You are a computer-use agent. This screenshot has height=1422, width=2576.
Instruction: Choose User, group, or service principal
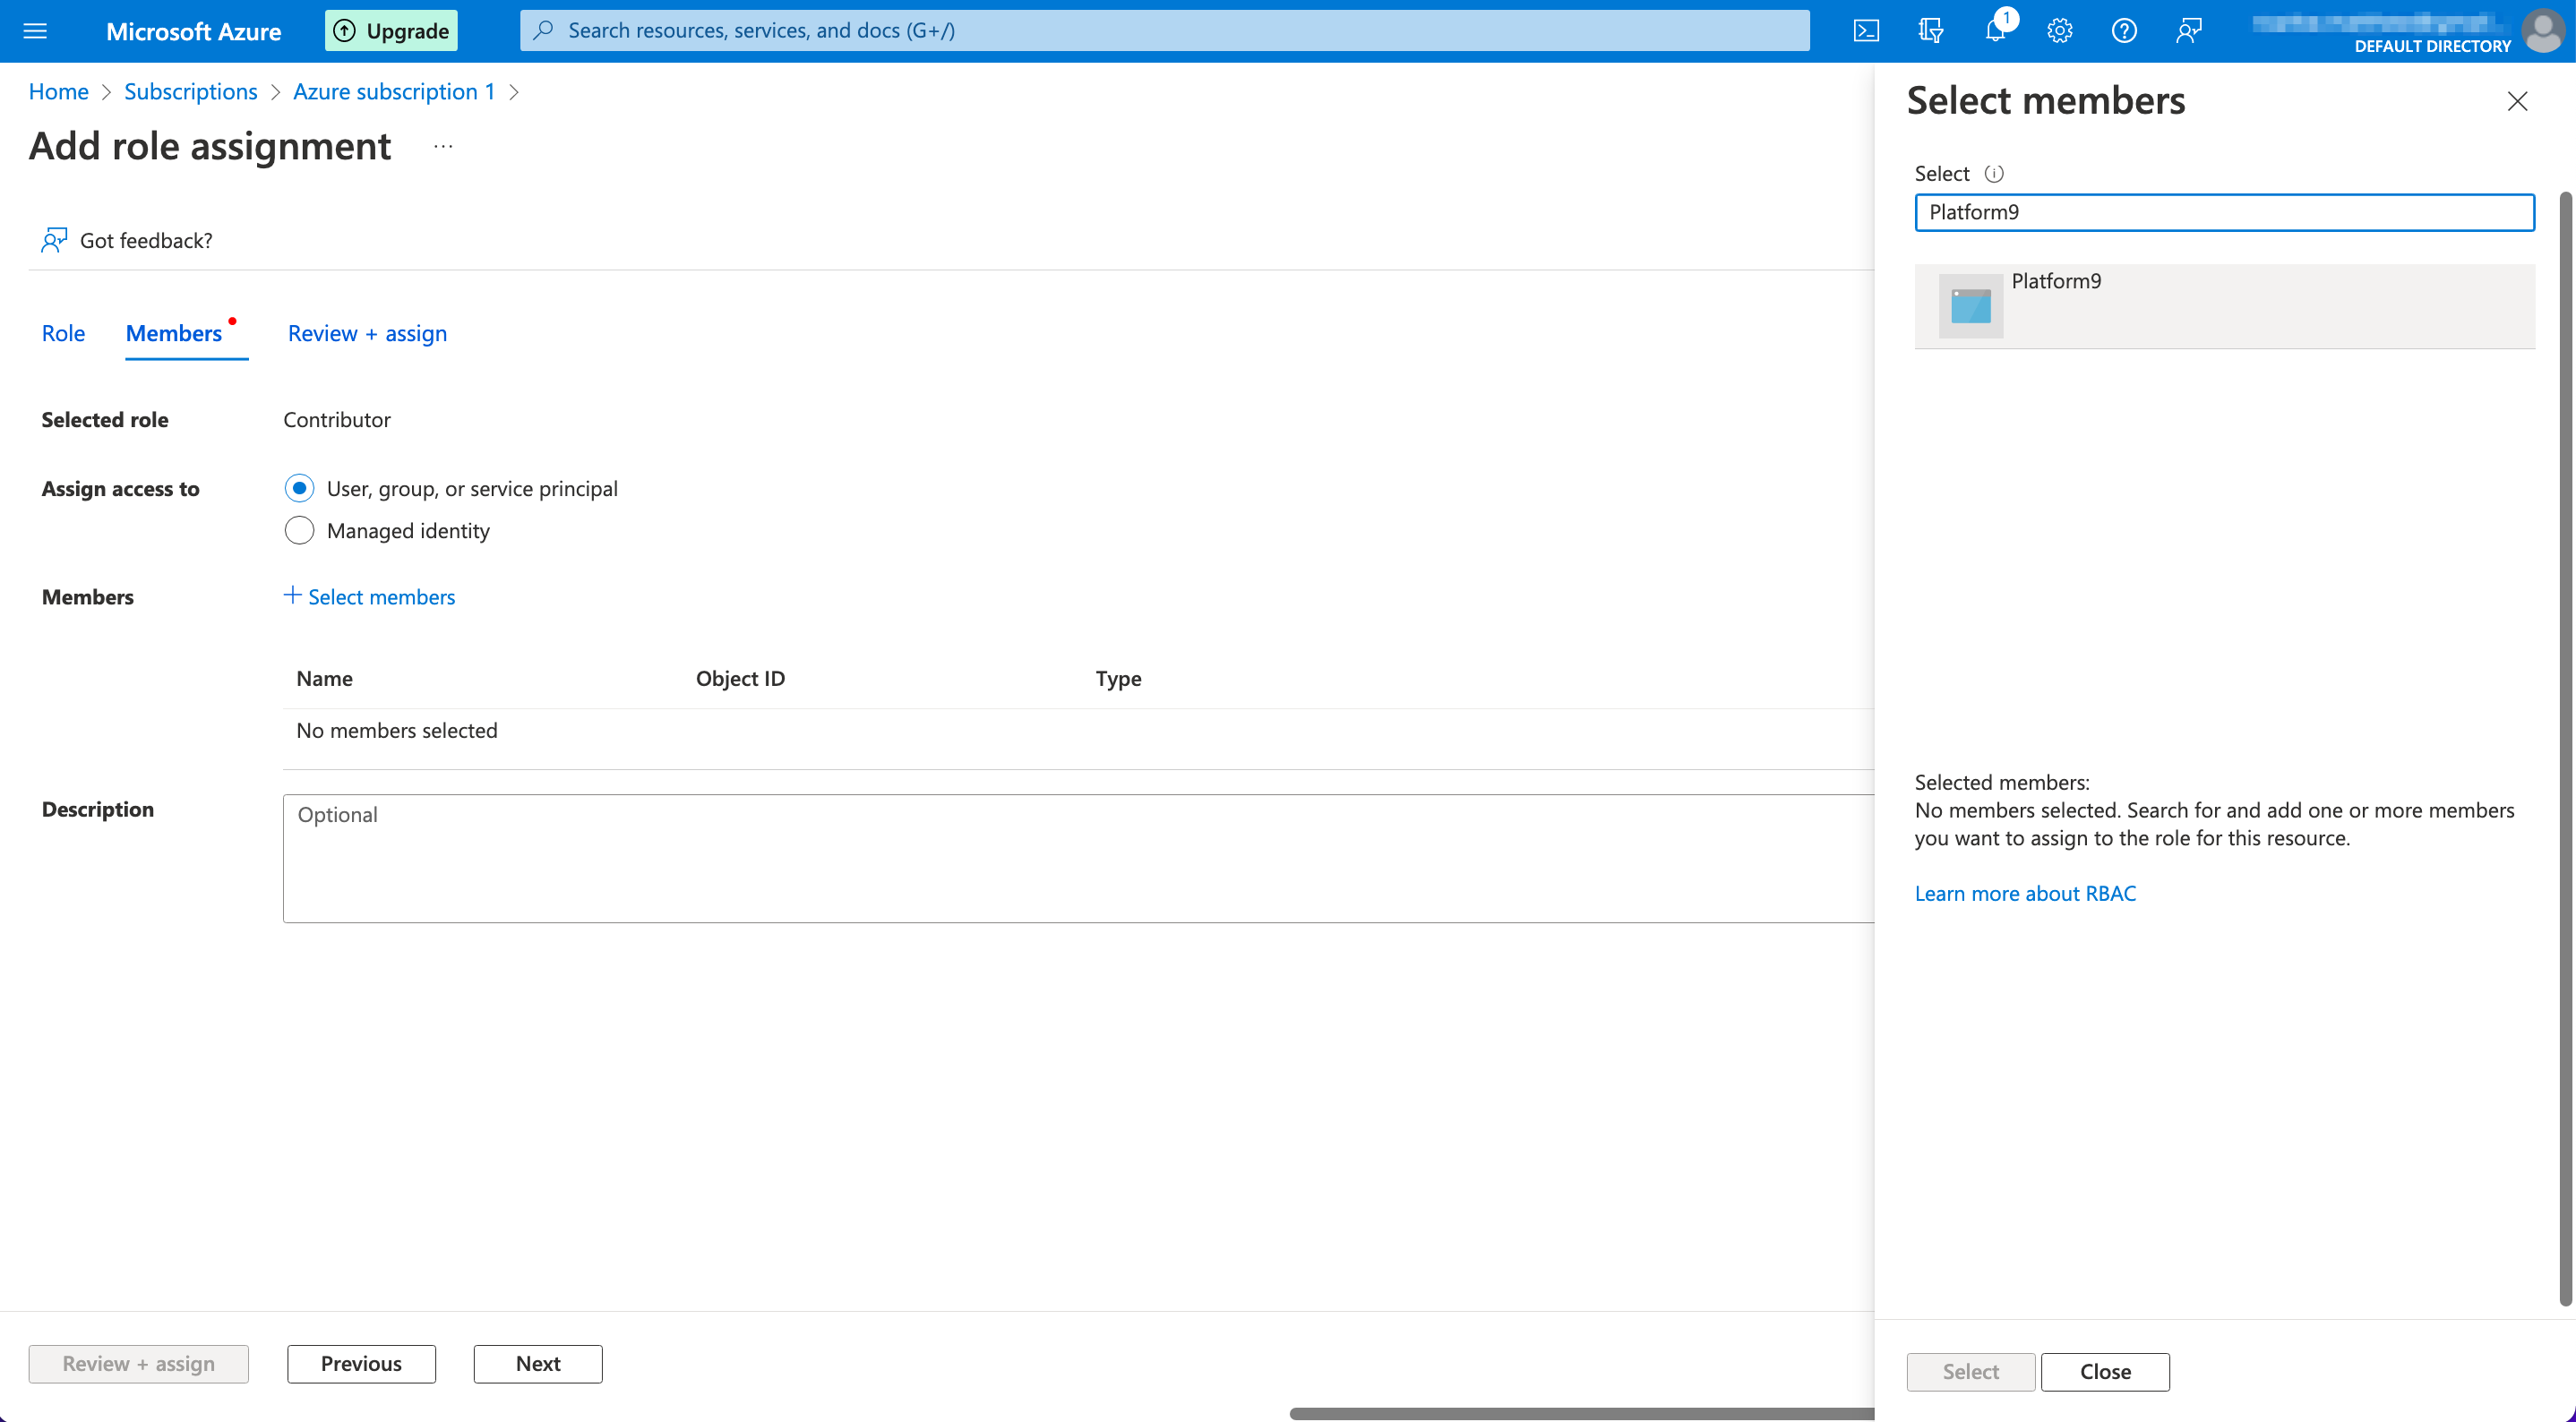tap(299, 488)
